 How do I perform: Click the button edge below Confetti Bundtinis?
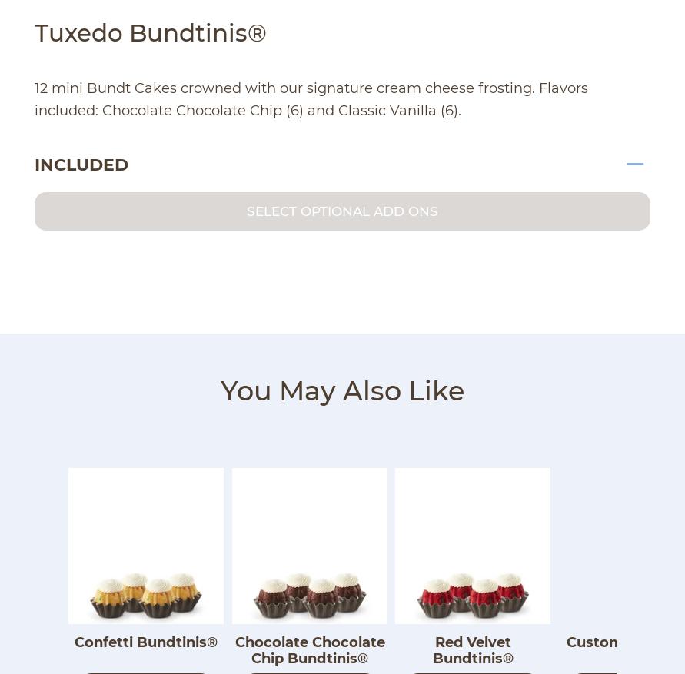pos(146,672)
